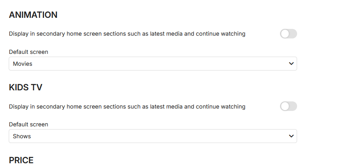
Task: Click chevron arrow of the Movies dropdown
Action: point(292,63)
